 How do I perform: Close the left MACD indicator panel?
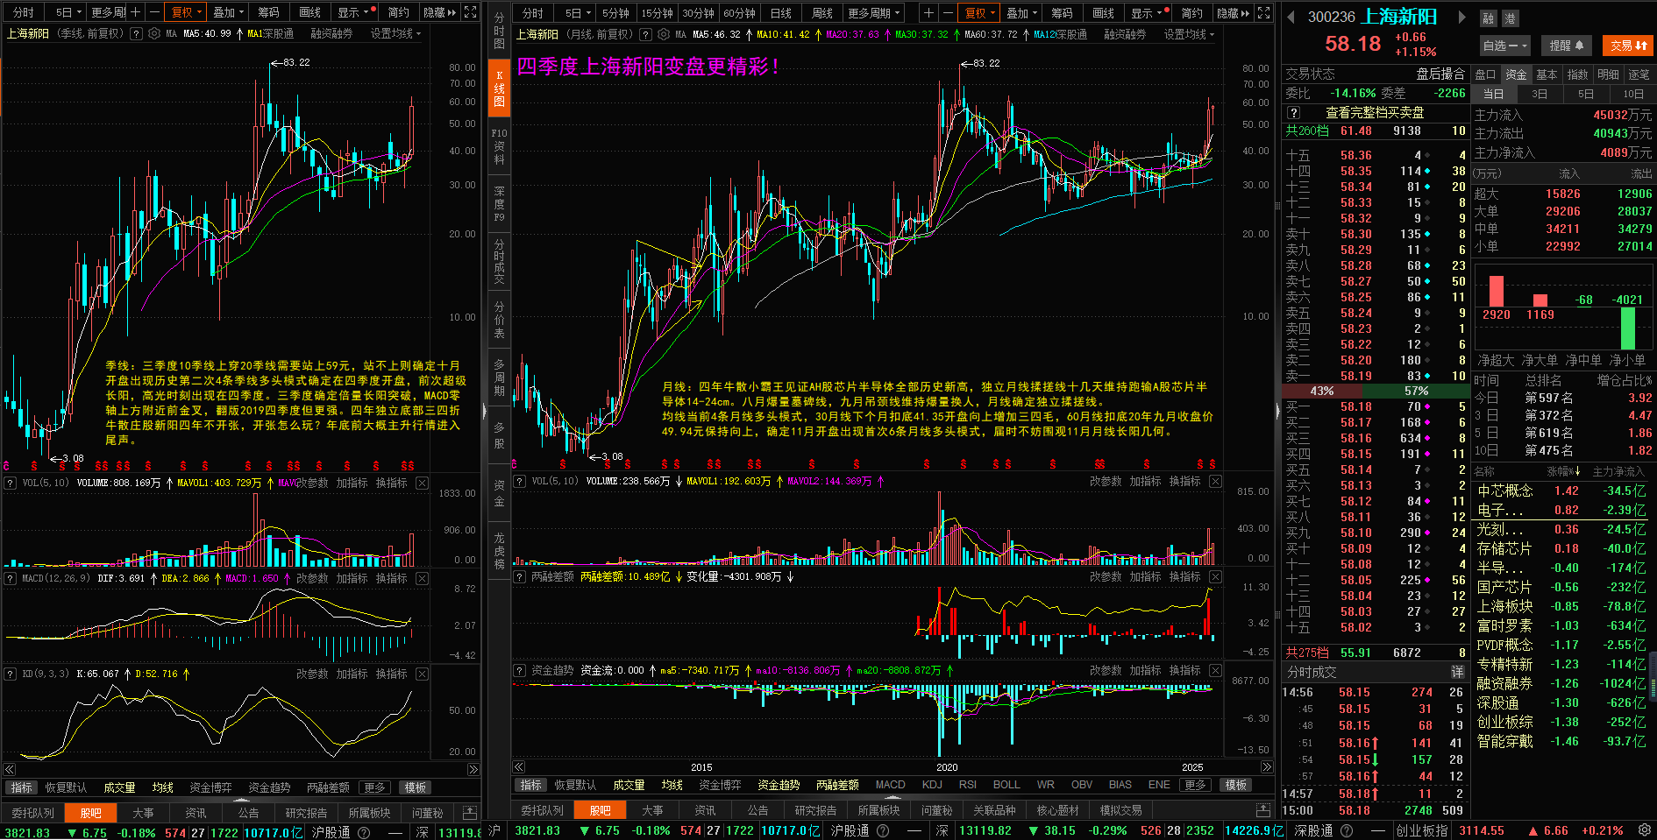pos(422,578)
